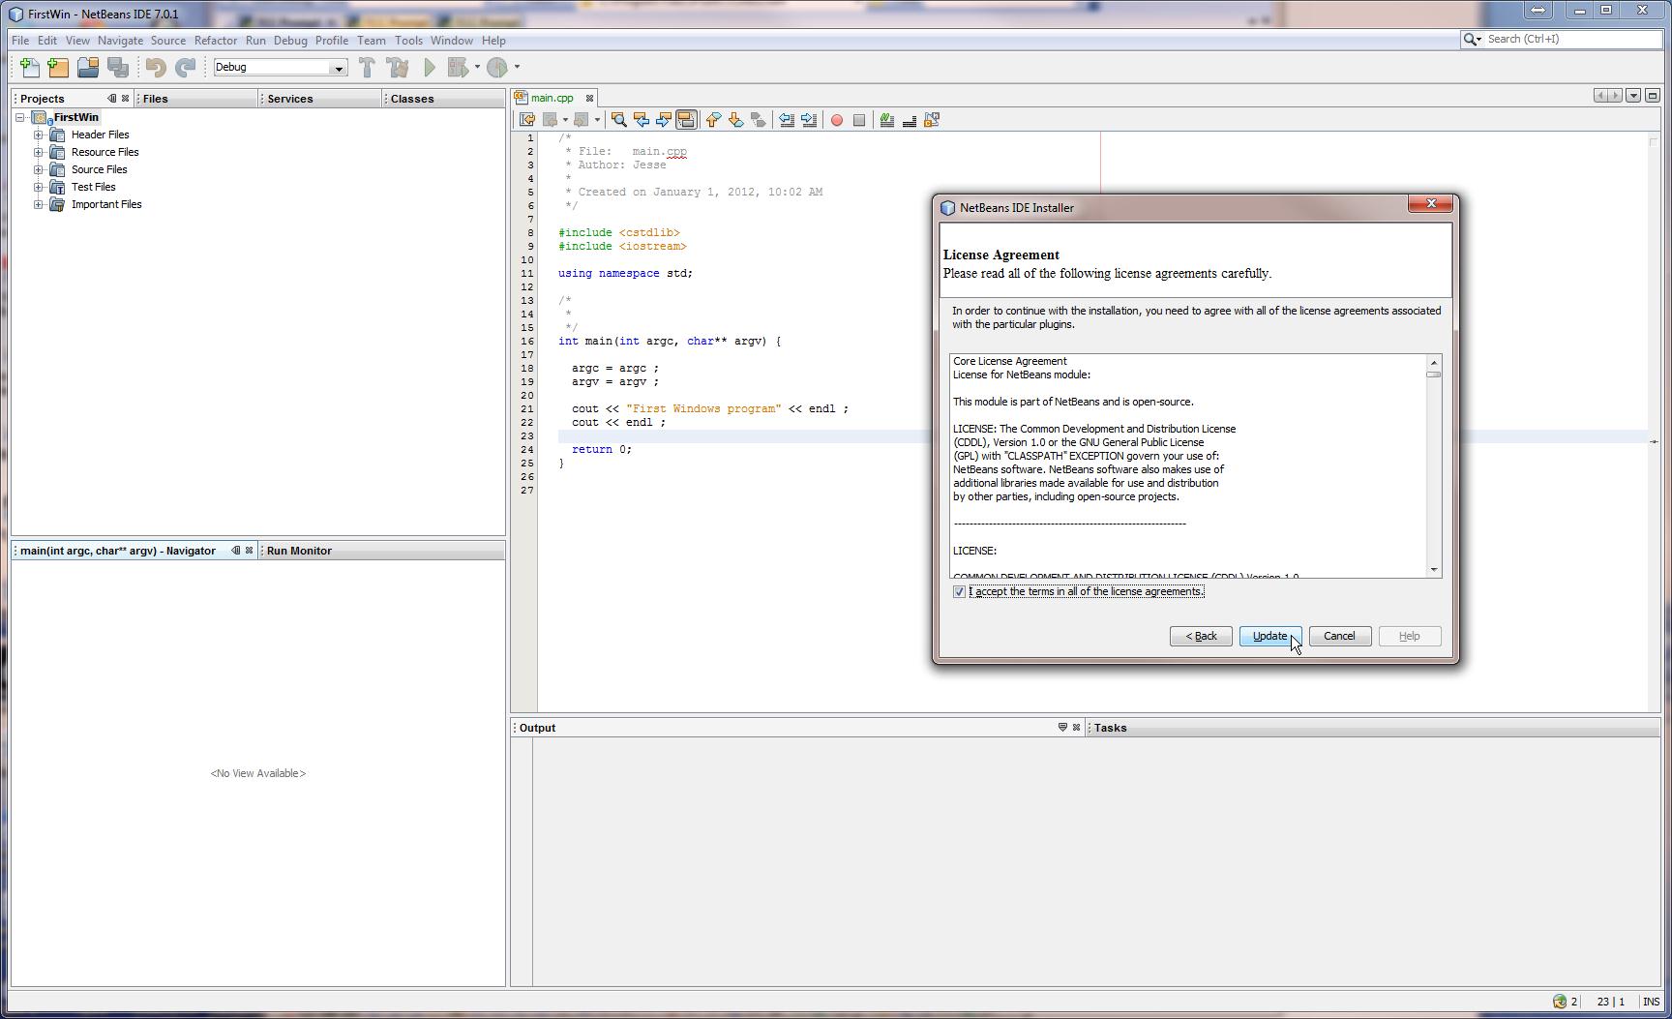
Task: Open the Window menu
Action: point(451,41)
